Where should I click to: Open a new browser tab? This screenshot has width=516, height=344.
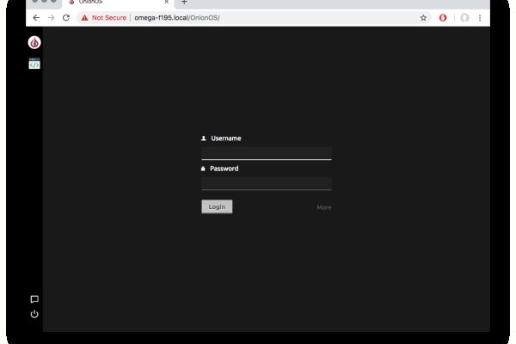pos(184,3)
